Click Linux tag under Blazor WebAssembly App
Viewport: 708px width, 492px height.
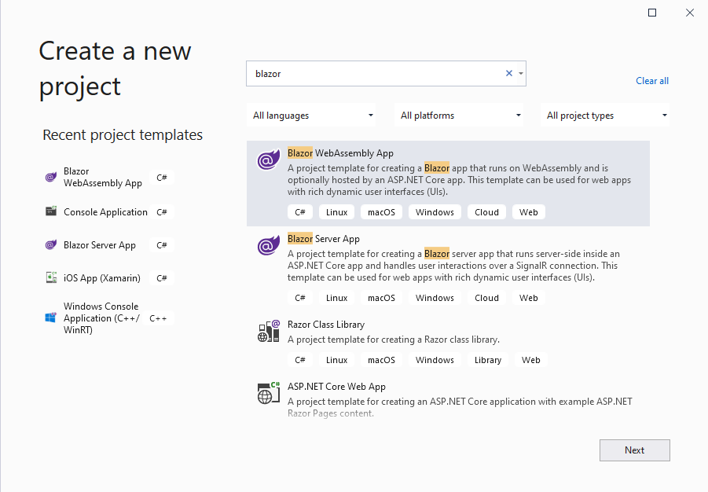336,212
